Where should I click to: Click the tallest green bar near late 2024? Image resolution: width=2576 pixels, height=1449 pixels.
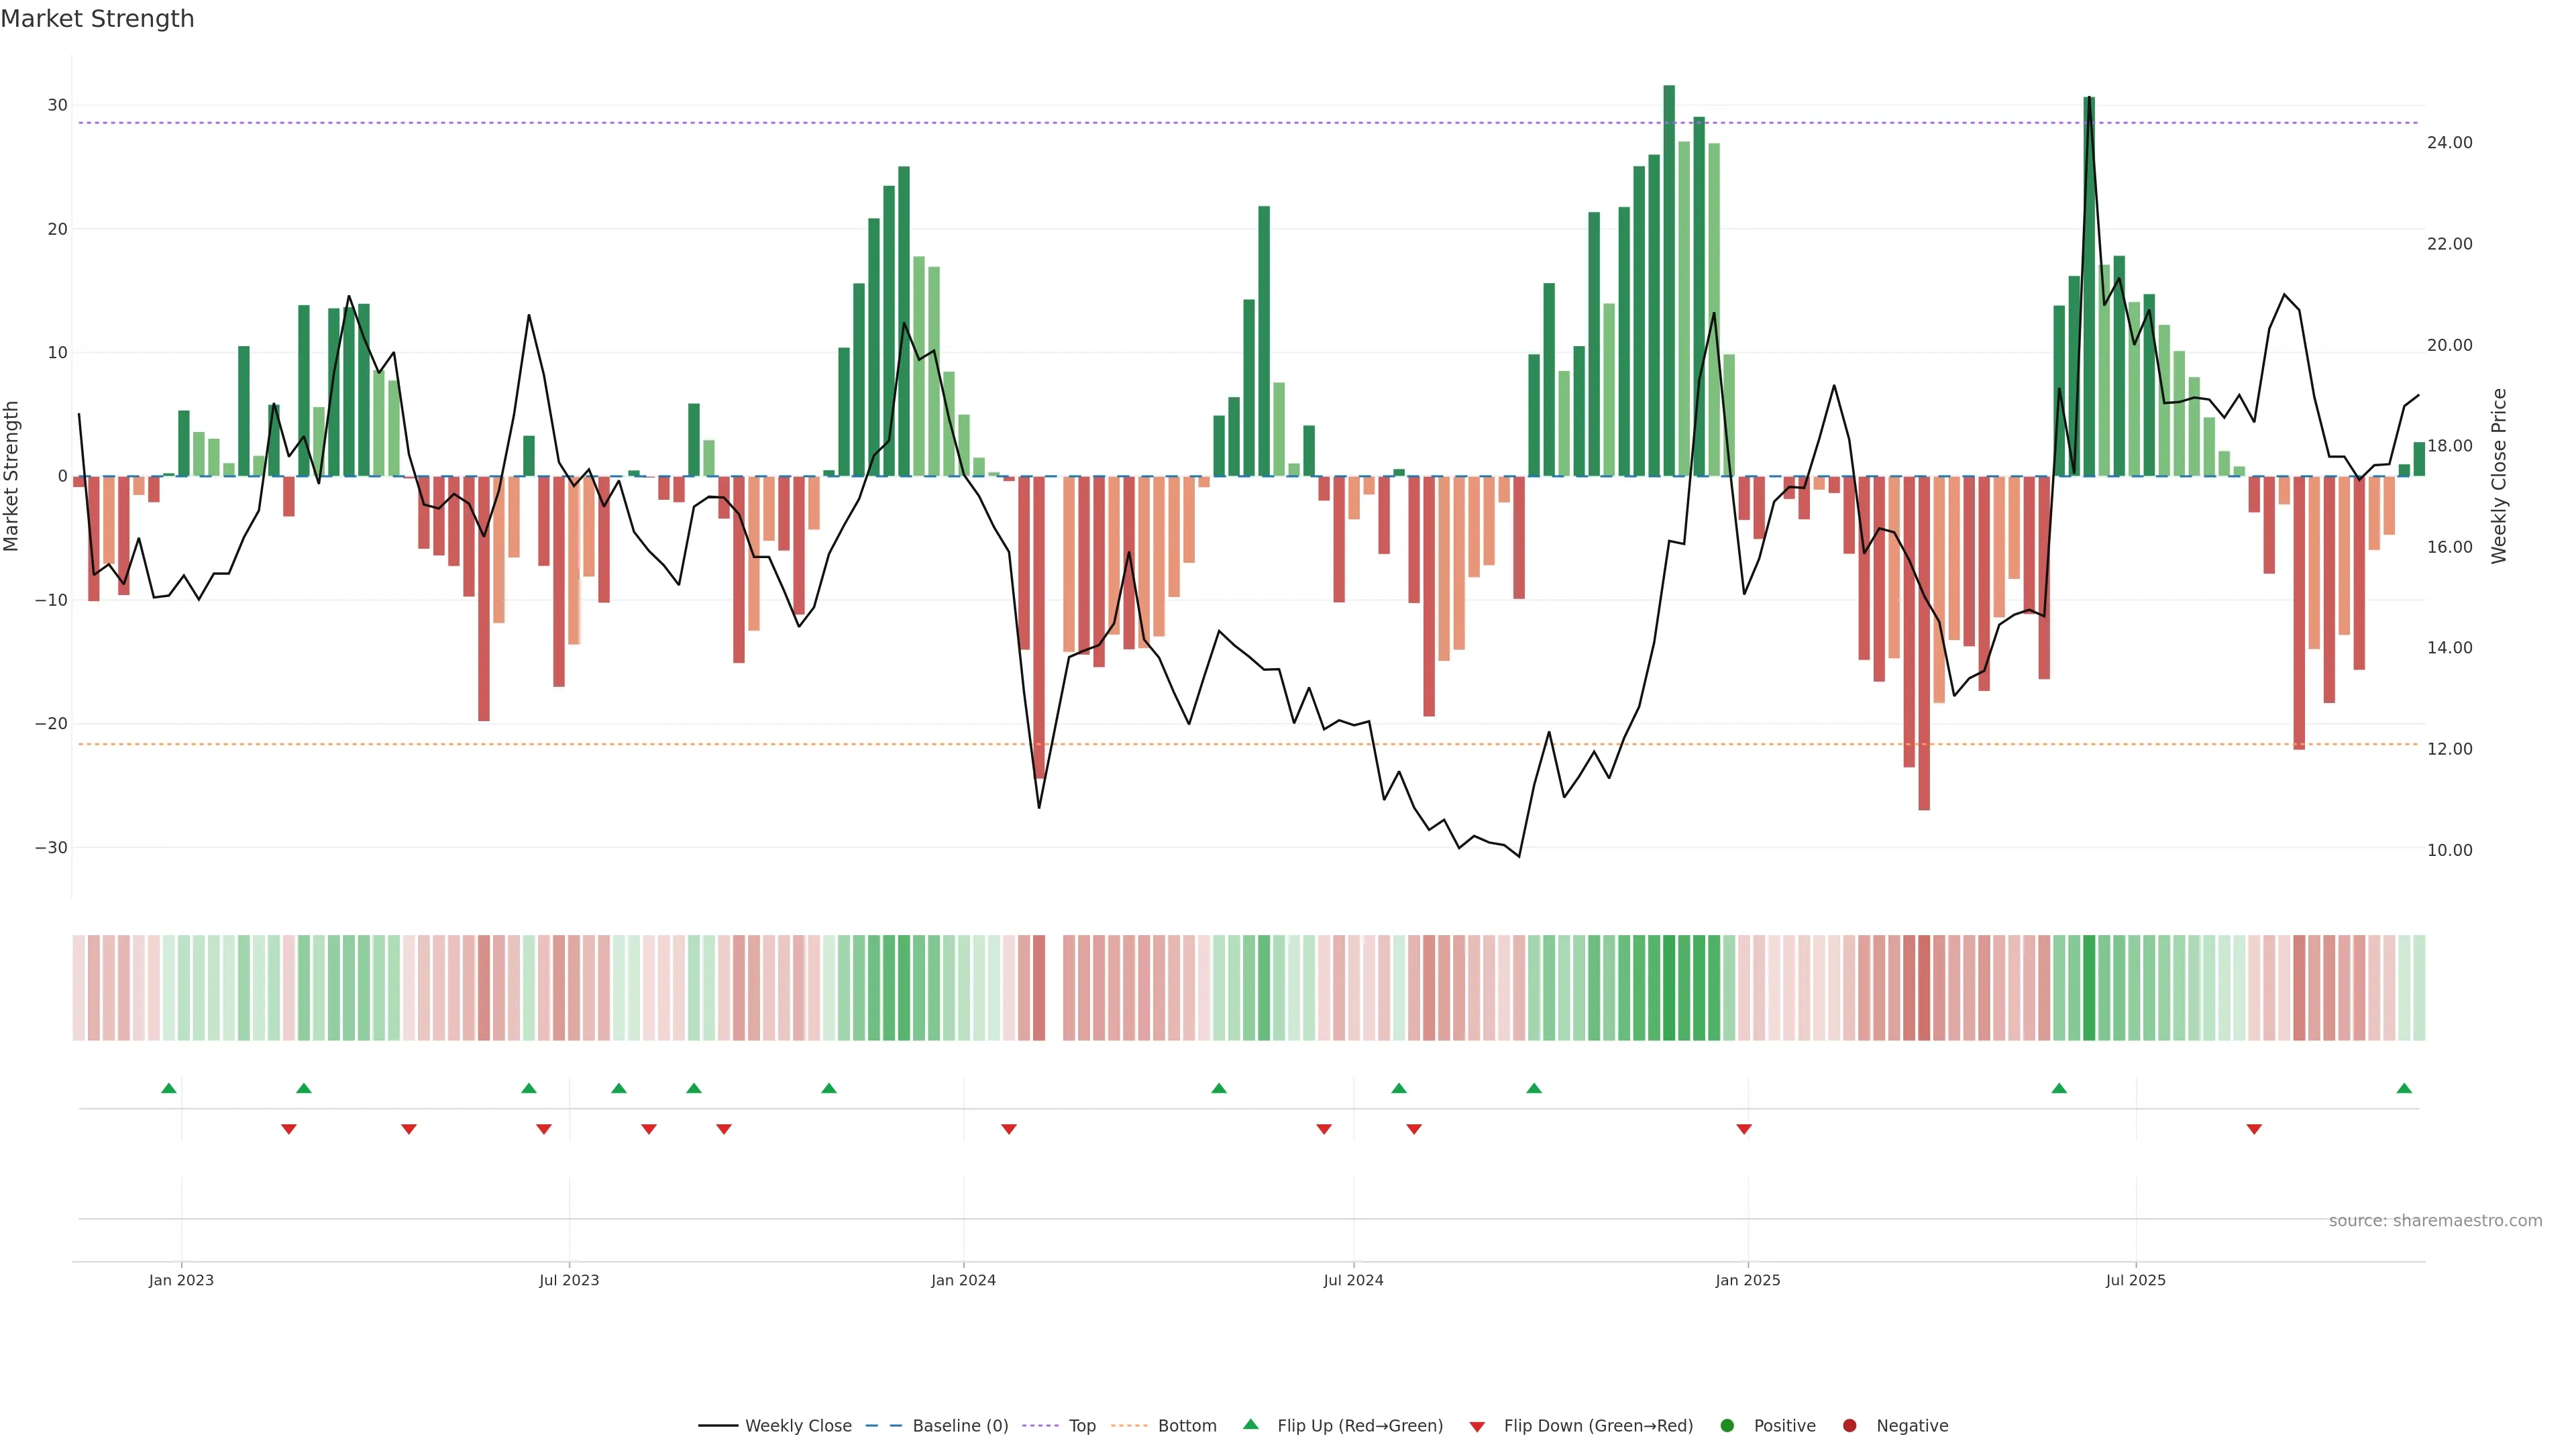point(1669,280)
